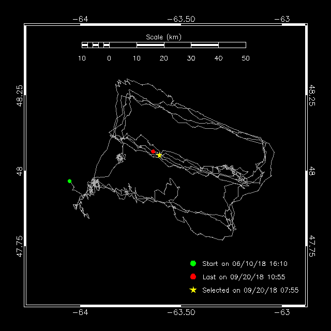The height and width of the screenshot is (331, 331).
Task: Click legend text 'Selected on 09/20/18 07:55'
Action: coord(250,290)
